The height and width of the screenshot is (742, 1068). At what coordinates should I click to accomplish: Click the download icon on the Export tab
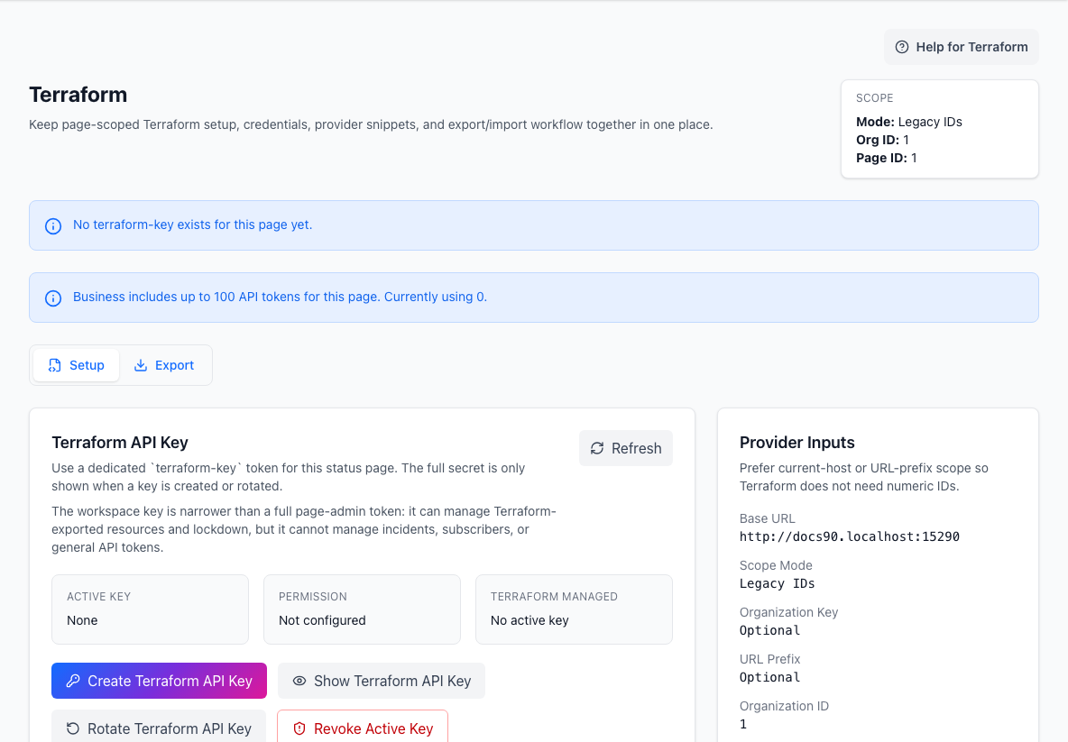(141, 365)
